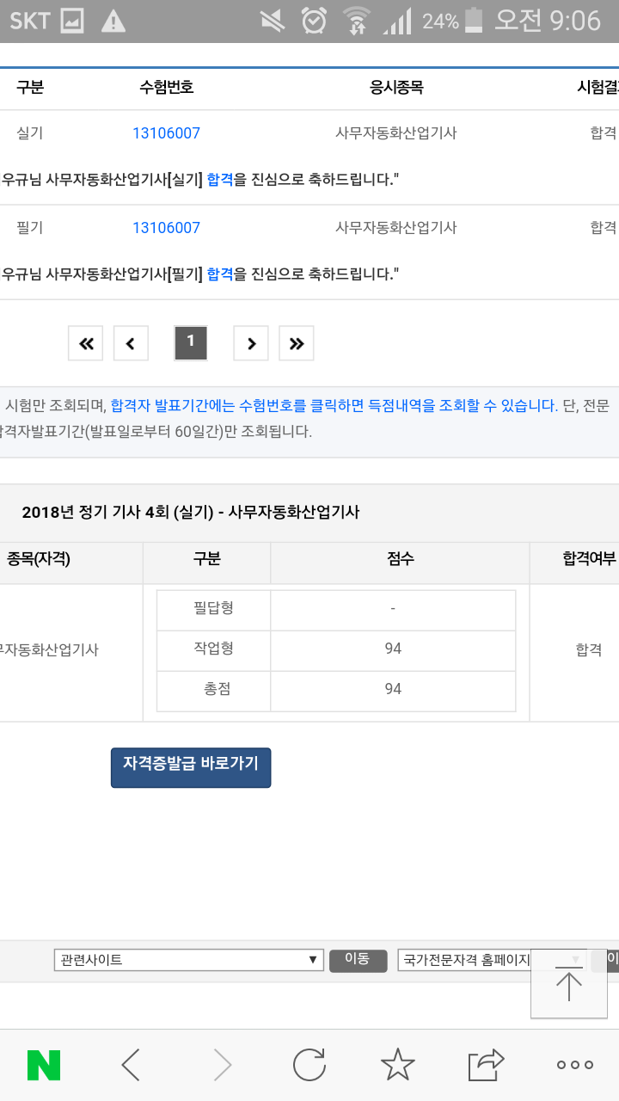Expand the 관련사이트 dropdown

coord(188,960)
